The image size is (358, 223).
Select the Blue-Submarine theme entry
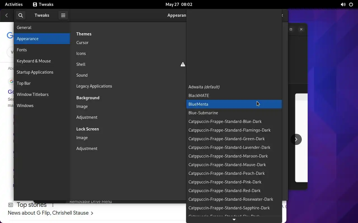click(203, 113)
